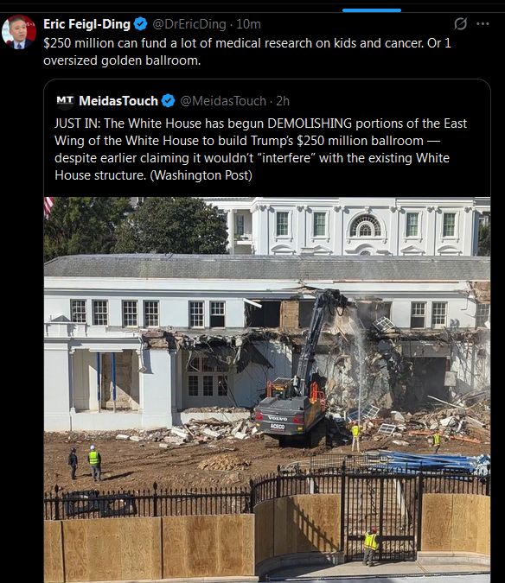The image size is (505, 583).
Task: Click Eric Feigl-Ding's blue verified badge
Action: [x=140, y=24]
